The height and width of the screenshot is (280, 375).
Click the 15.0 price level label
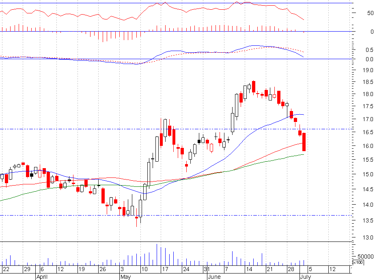(368, 175)
